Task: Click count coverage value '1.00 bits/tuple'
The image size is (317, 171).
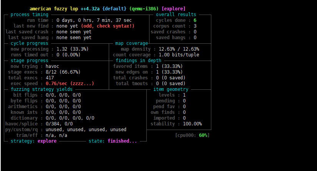Action: click(x=179, y=55)
